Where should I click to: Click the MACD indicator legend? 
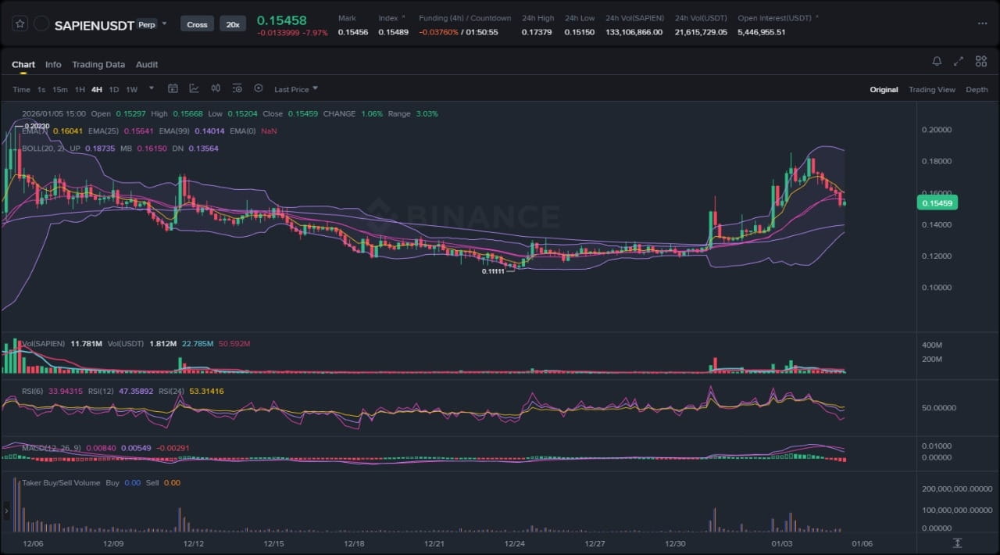pos(52,448)
